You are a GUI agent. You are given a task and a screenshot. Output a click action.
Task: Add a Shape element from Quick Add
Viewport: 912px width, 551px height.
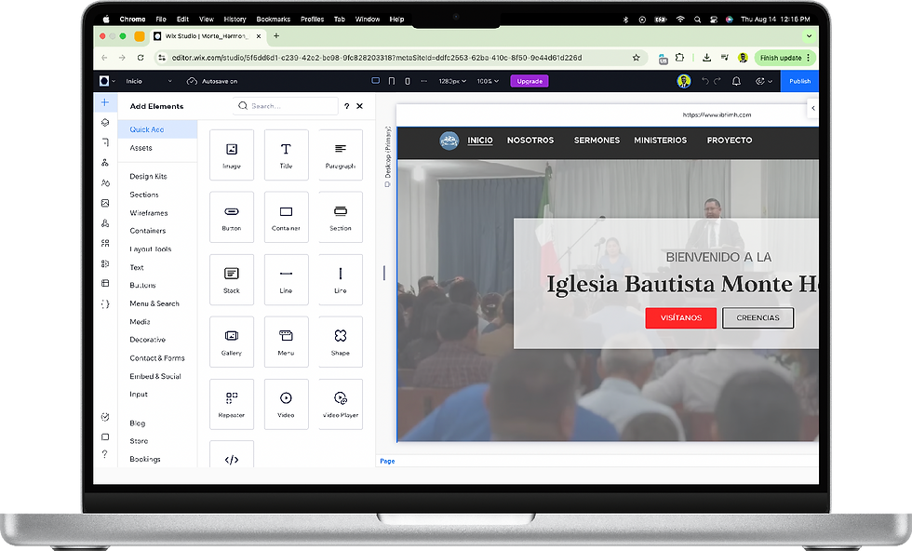tap(341, 342)
